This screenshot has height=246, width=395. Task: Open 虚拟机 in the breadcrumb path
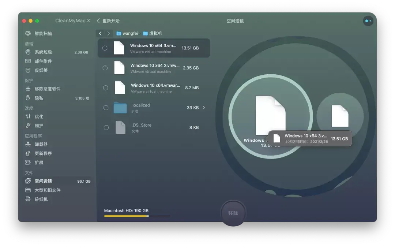point(155,33)
